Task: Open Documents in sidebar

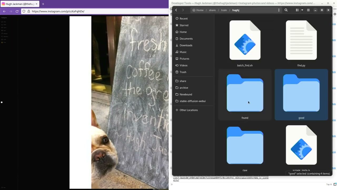Action: 193,39
